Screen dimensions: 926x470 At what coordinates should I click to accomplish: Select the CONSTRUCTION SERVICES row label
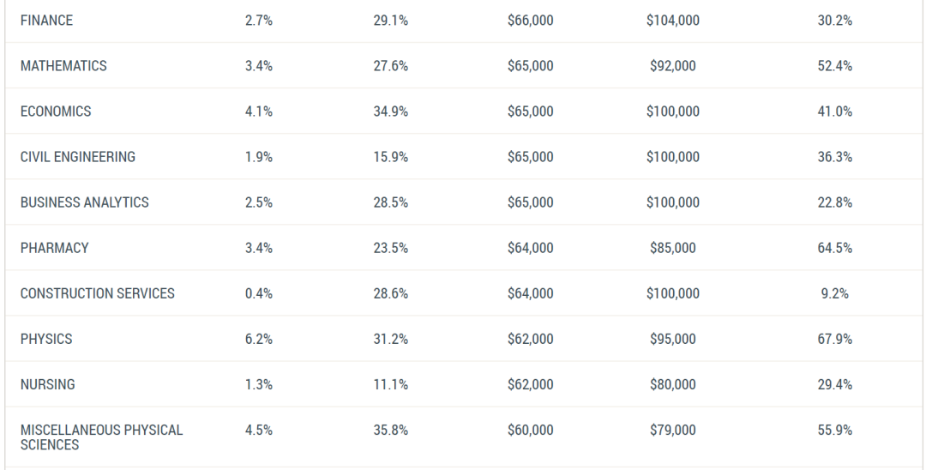[x=98, y=293]
